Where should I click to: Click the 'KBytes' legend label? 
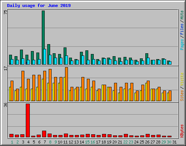pos(182,131)
